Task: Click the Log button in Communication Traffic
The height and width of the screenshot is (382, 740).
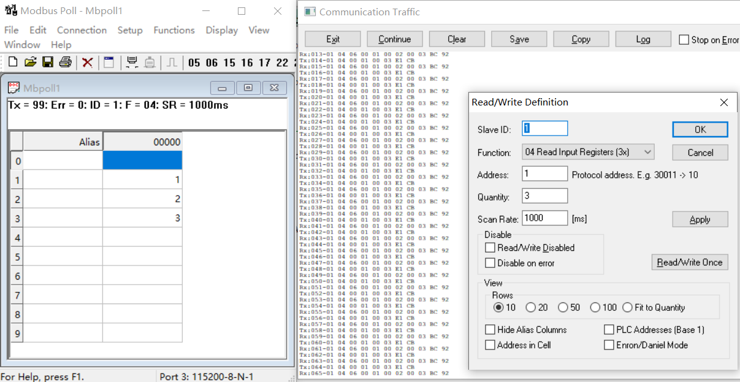Action: [643, 39]
